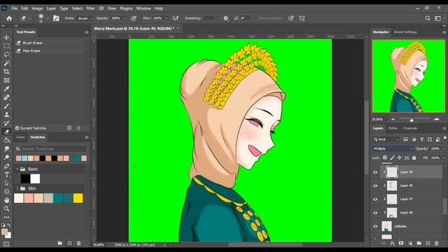
Task: Select the Magic Wand tool
Action: [6, 63]
